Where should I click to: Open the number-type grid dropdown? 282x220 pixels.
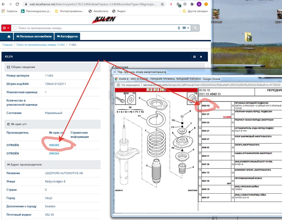click(186, 28)
